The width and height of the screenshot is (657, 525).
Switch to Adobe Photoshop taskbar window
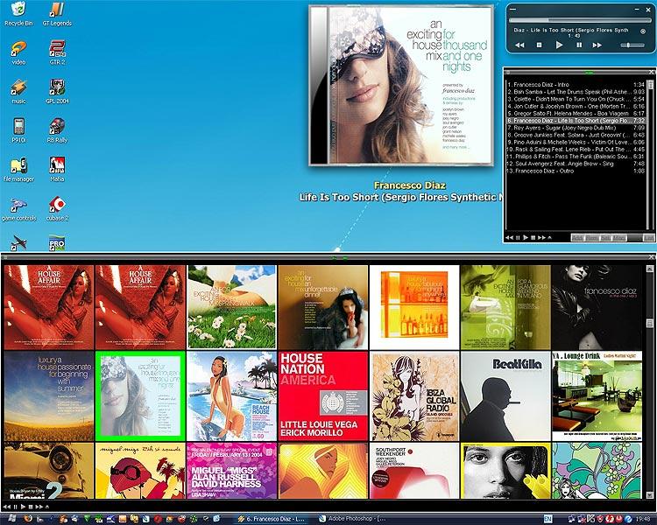pos(352,519)
